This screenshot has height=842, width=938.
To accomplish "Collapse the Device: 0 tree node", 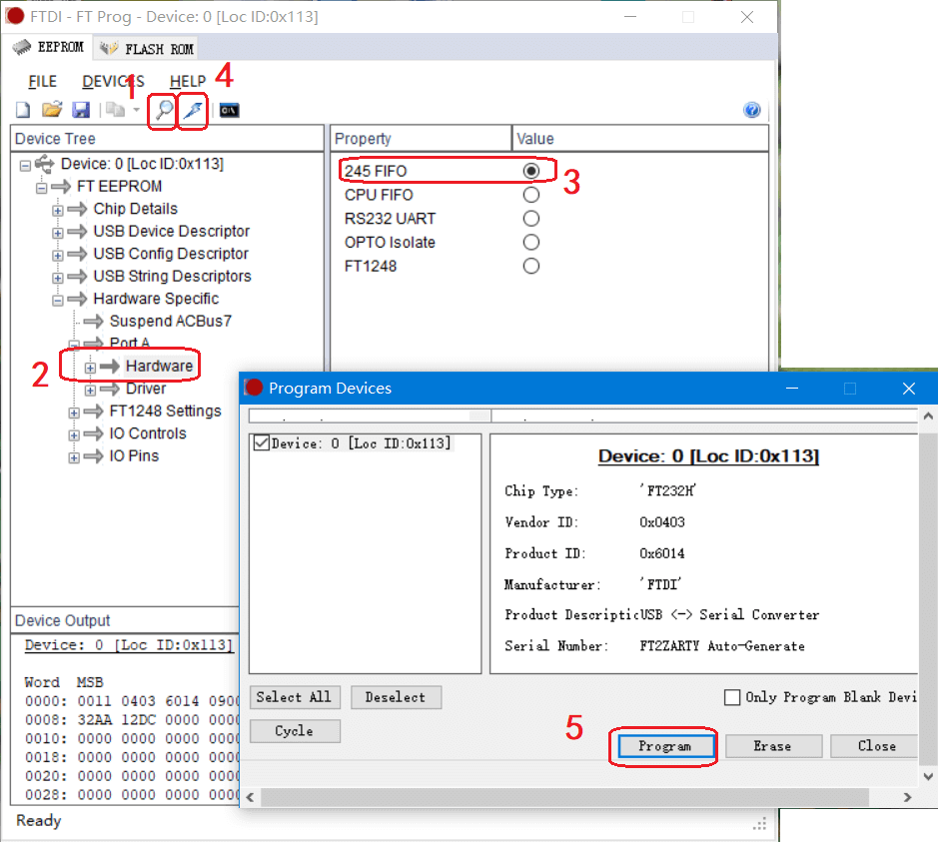I will tap(25, 165).
